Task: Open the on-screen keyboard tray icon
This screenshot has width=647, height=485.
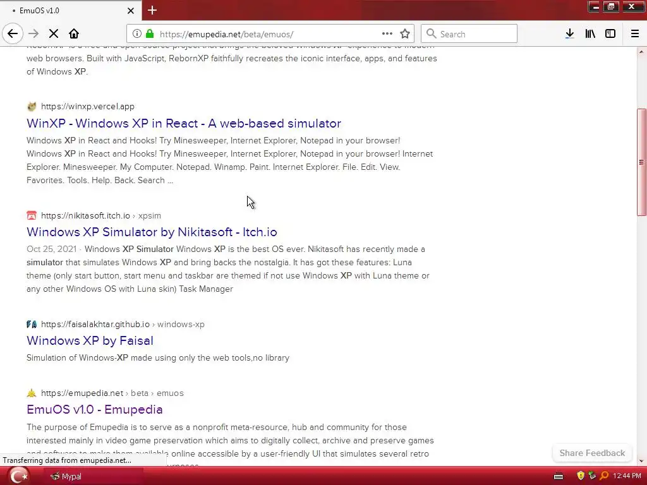Action: pos(559,476)
